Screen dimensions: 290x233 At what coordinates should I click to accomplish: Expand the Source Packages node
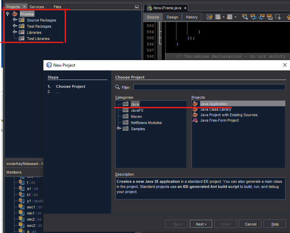[15, 19]
